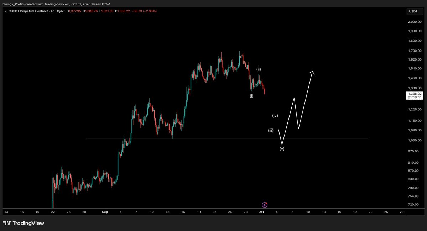Click the 1,380.00 price scale label

point(415,88)
